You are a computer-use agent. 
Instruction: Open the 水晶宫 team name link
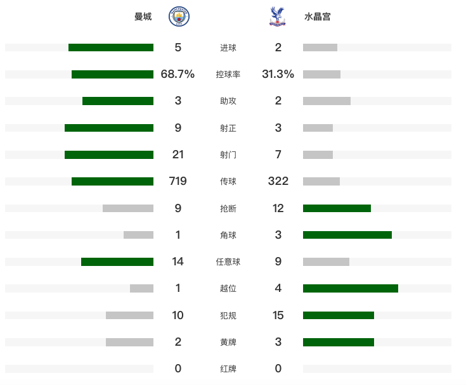pyautogui.click(x=317, y=17)
